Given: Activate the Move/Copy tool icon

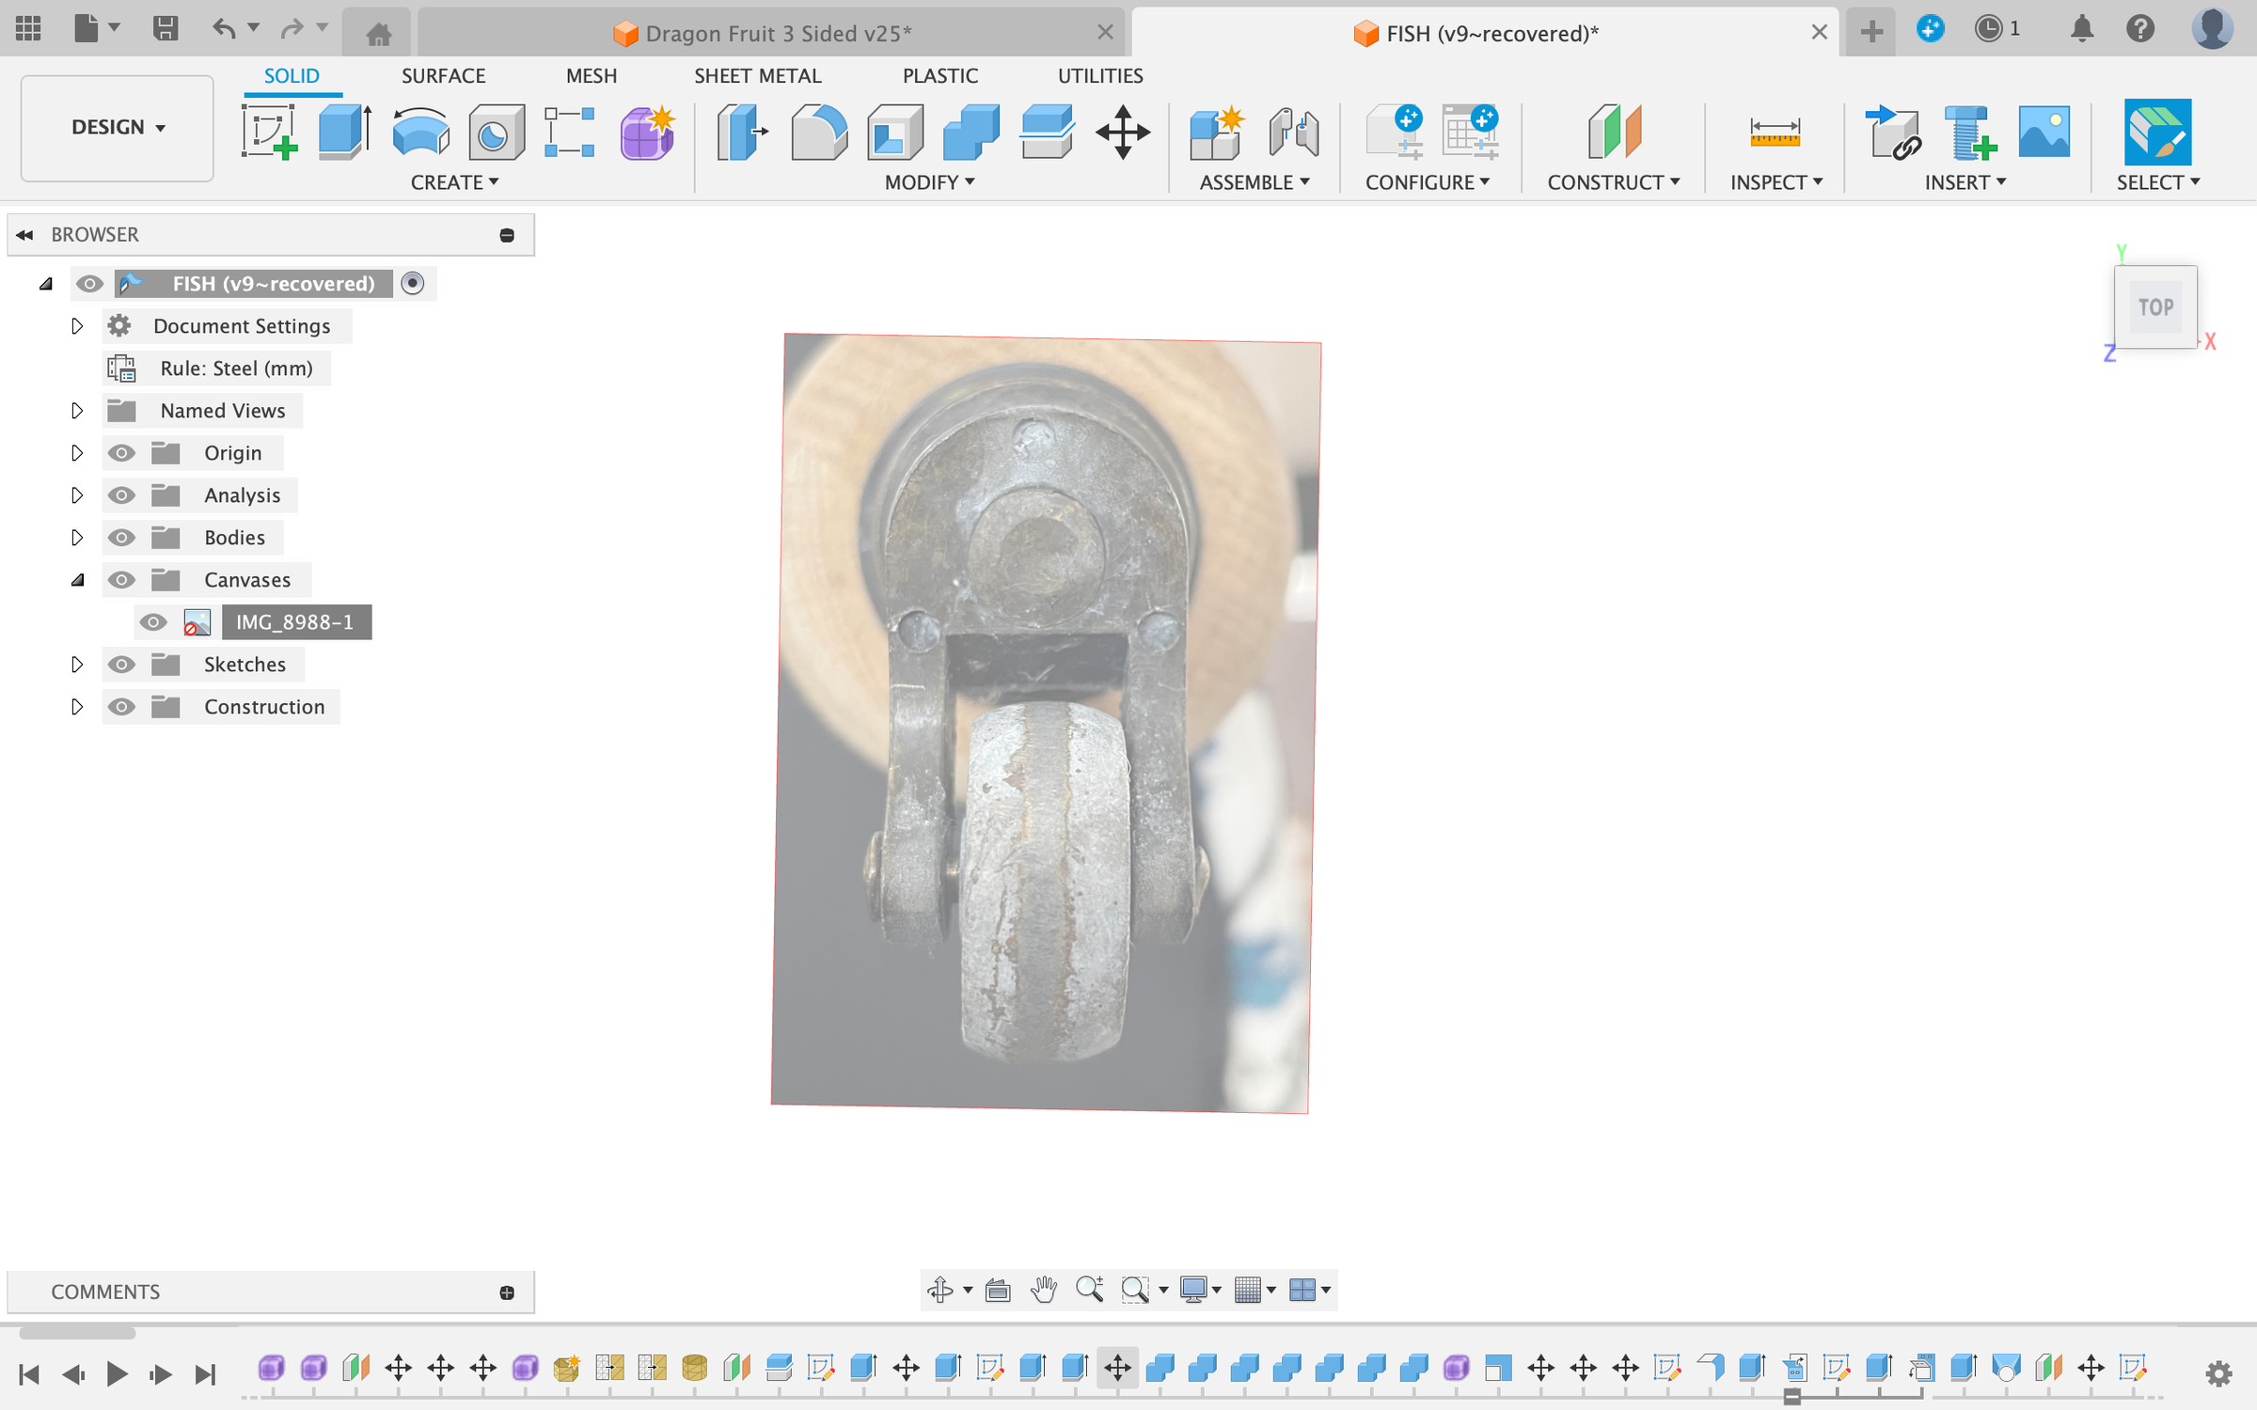Looking at the screenshot, I should point(1122,132).
